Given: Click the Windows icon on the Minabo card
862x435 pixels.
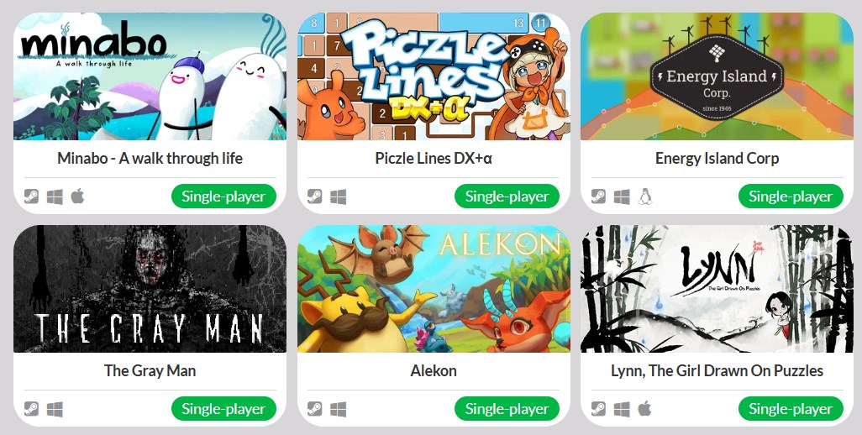Looking at the screenshot, I should click(x=55, y=197).
